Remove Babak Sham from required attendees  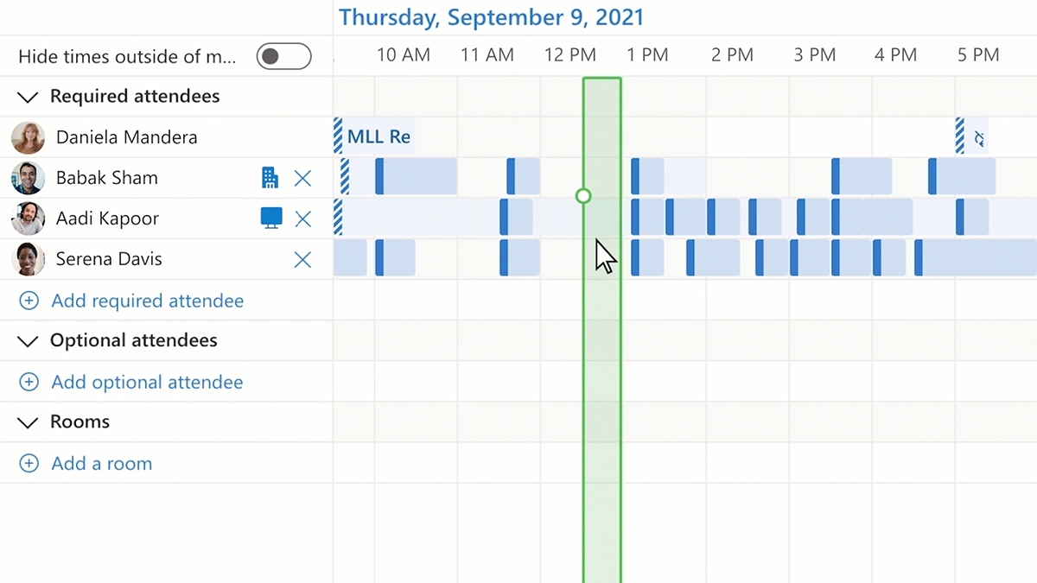302,178
